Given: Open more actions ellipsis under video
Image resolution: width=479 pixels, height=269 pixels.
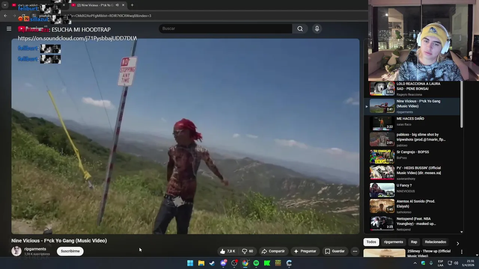Looking at the screenshot, I should (355, 251).
